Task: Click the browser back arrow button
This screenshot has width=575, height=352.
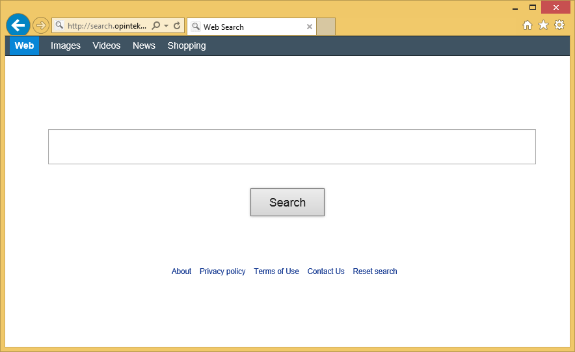Action: [18, 25]
